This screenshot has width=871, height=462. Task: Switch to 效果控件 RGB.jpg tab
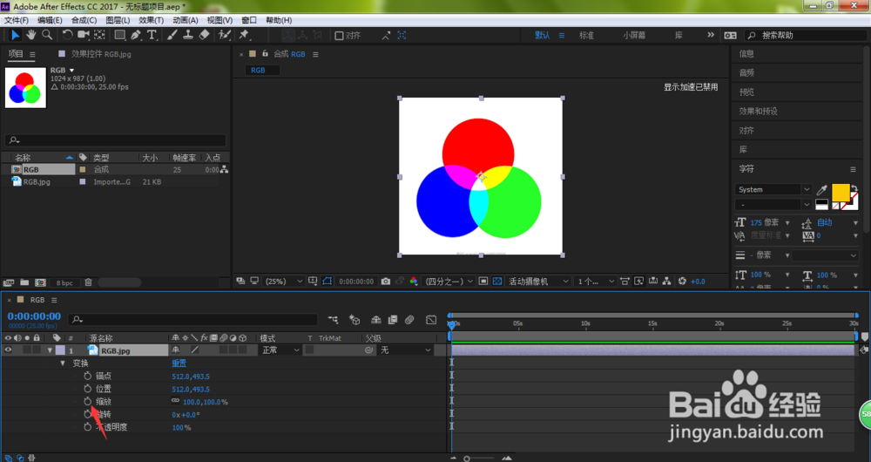(101, 54)
